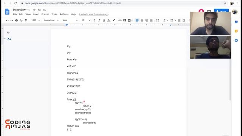The width and height of the screenshot is (242, 136).
Task: Insert a link with the chain icon
Action: (x=120, y=20)
